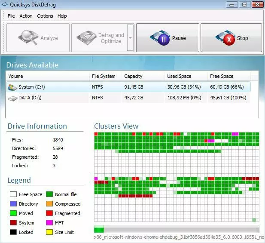Click the red Stop disk icon
Viewport: 265px width, 243px height.
click(x=225, y=38)
